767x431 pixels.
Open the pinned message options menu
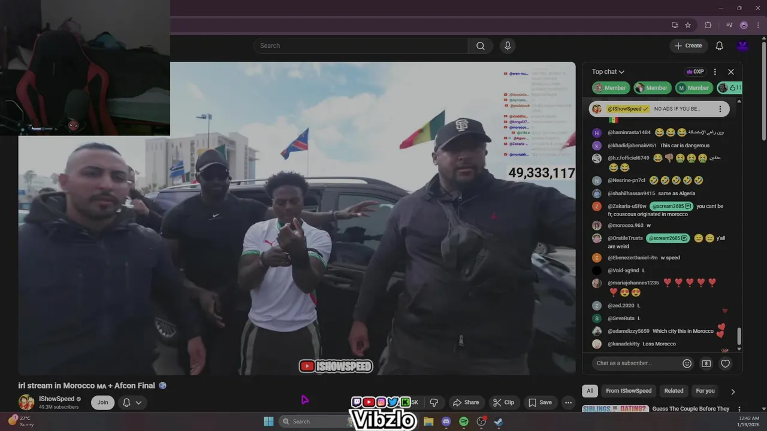(720, 109)
